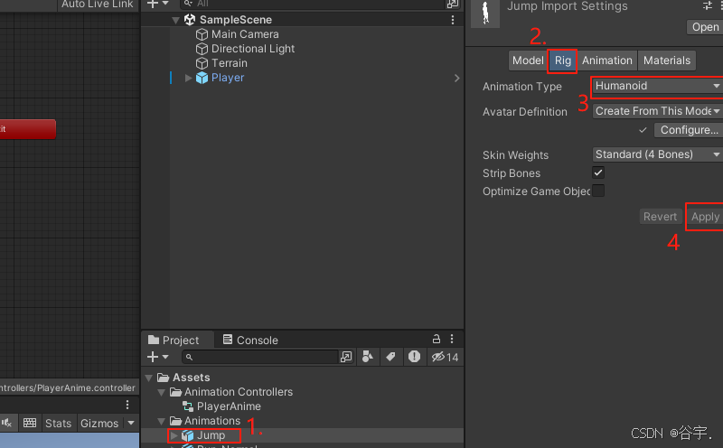723x448 pixels.
Task: Open the Gizmos dropdown arrow
Action: click(131, 423)
